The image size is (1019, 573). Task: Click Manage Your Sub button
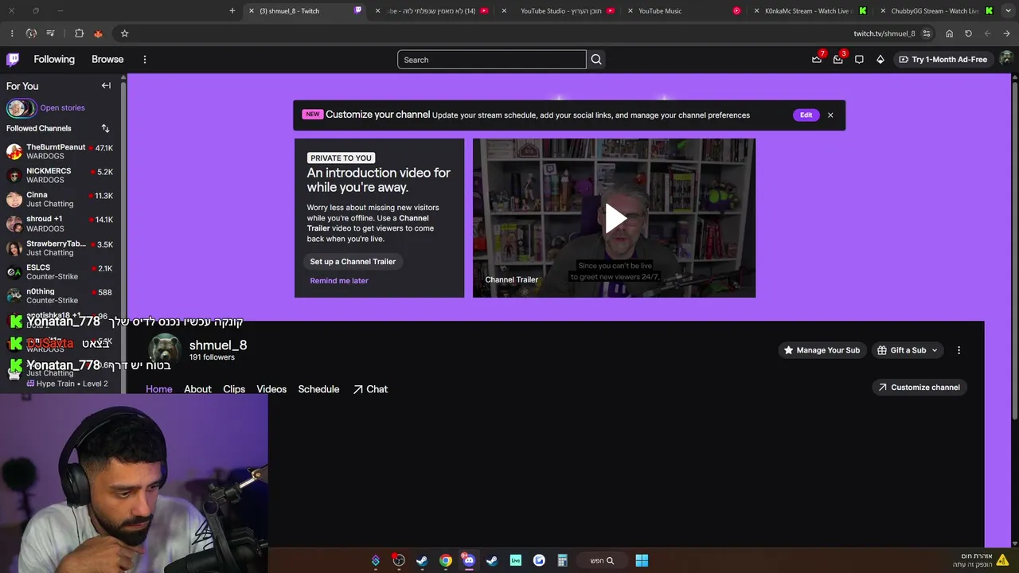[821, 350]
